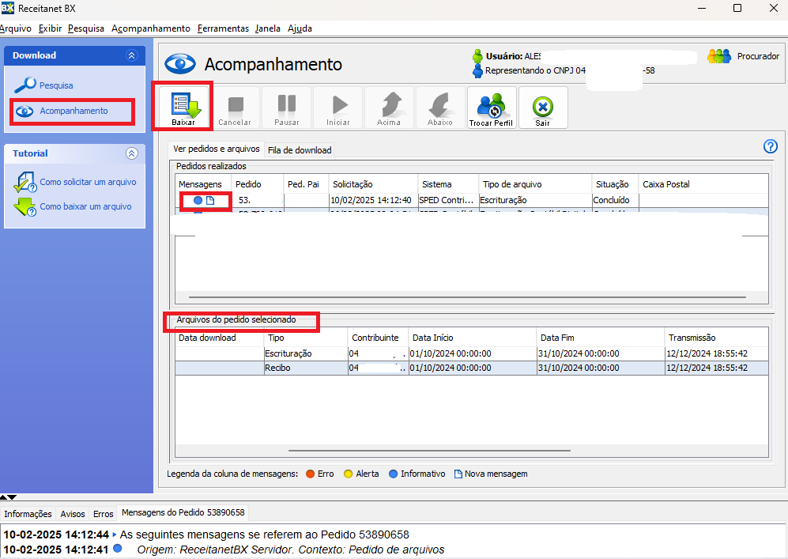The width and height of the screenshot is (788, 559).
Task: Click the green Usuário person icon
Action: tap(477, 56)
